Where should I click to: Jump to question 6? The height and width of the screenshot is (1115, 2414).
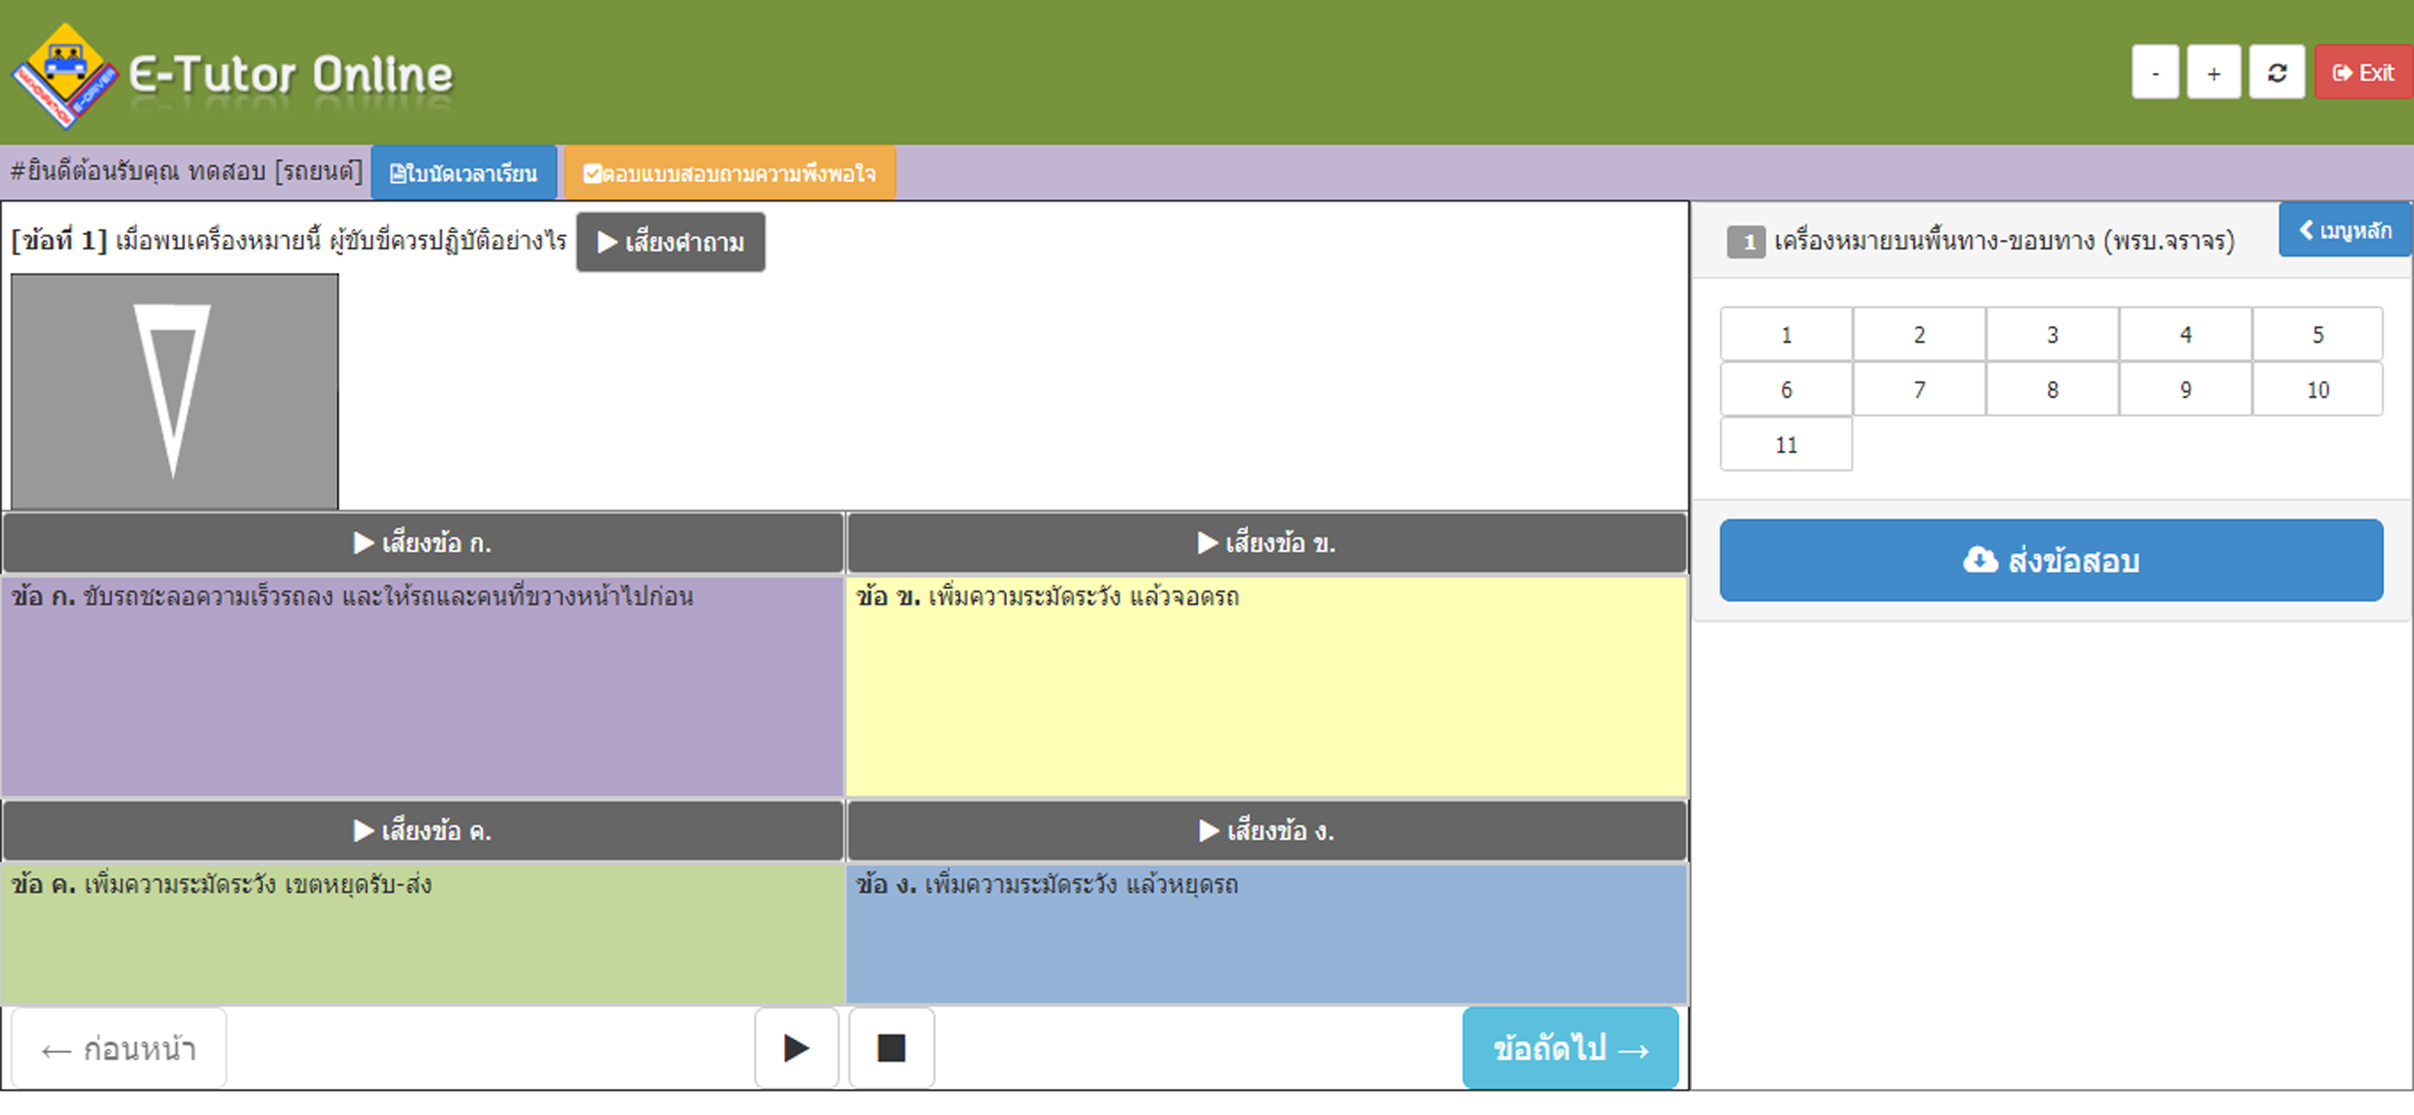(1786, 390)
